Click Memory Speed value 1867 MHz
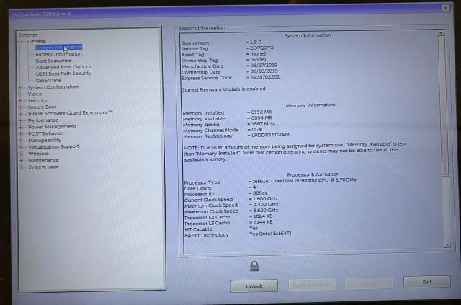Screen dimensions: 461x305 (x=262, y=123)
